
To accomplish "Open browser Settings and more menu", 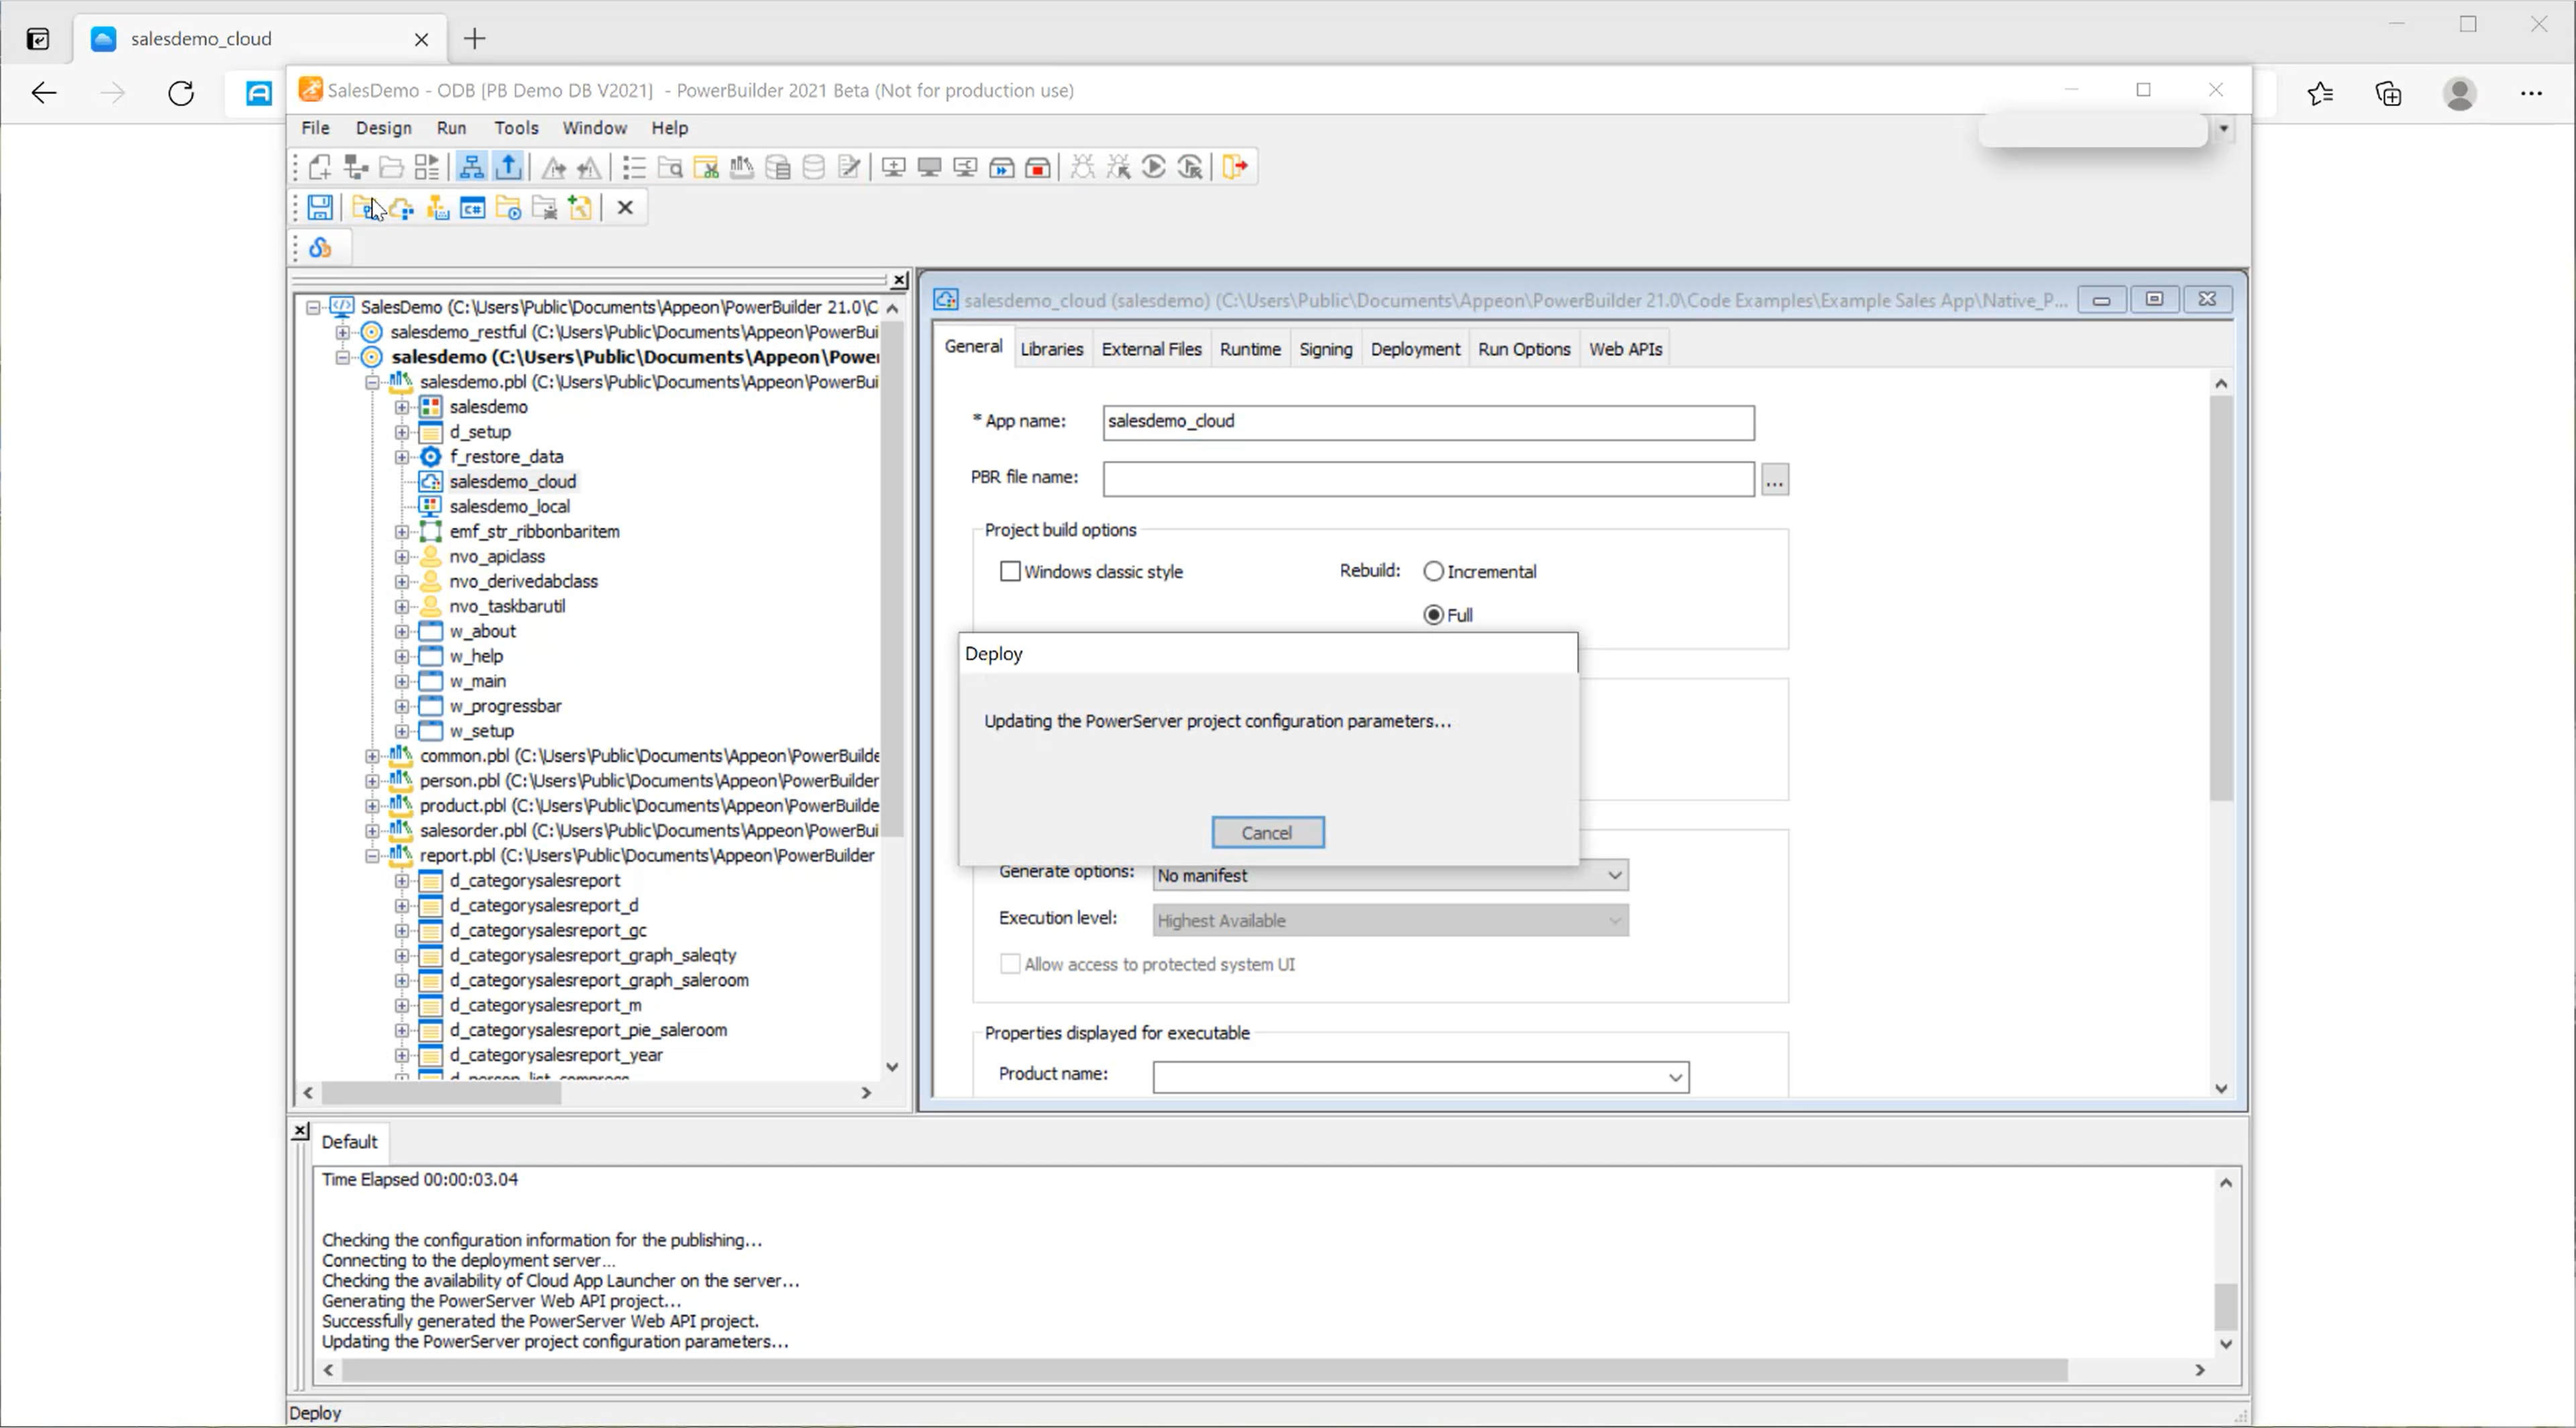I will 2531,94.
